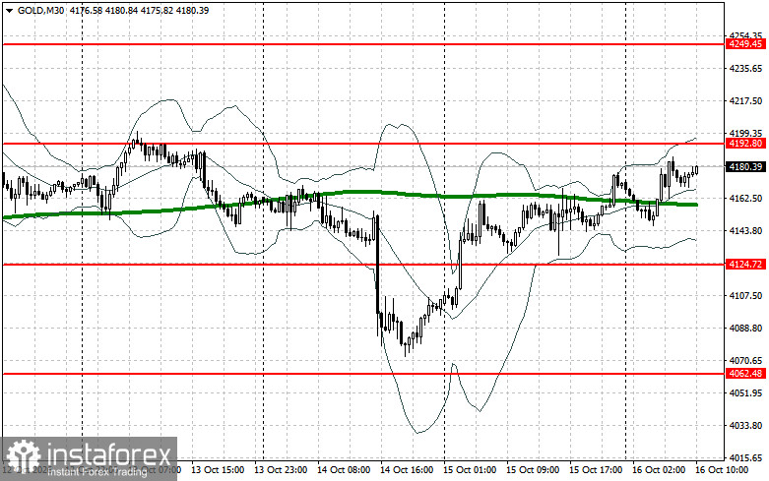Open the chart dropdown arrow beside GOLD,M30
The image size is (769, 481).
[9, 10]
